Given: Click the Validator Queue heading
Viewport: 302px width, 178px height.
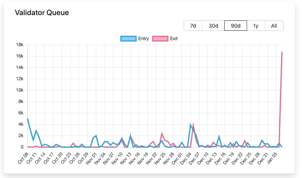Looking at the screenshot, I should point(42,12).
